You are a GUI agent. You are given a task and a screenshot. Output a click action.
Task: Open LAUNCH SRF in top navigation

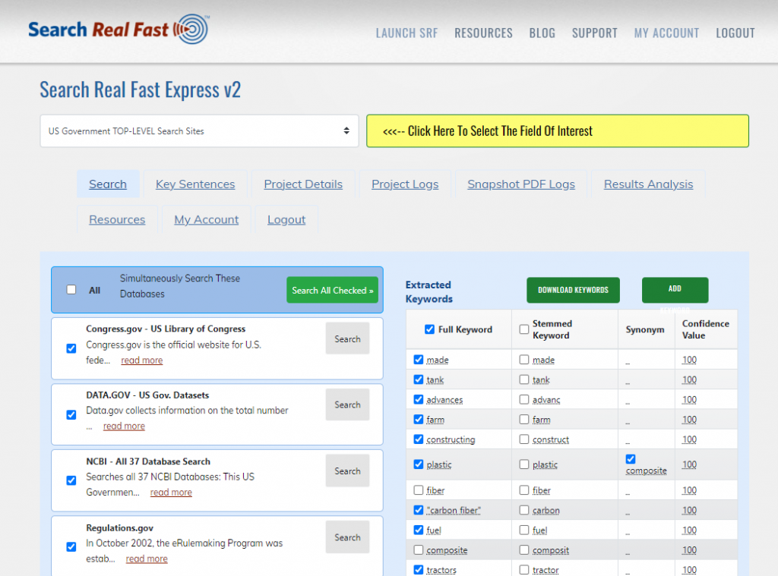coord(406,33)
